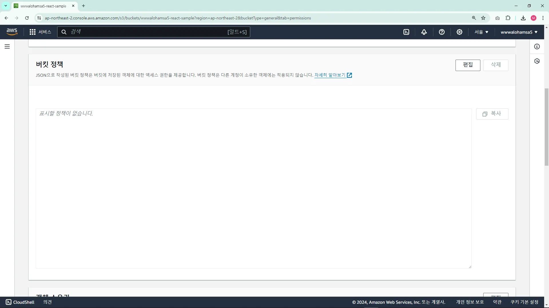Open the settings gear icon
This screenshot has width=549, height=308.
pos(460,32)
